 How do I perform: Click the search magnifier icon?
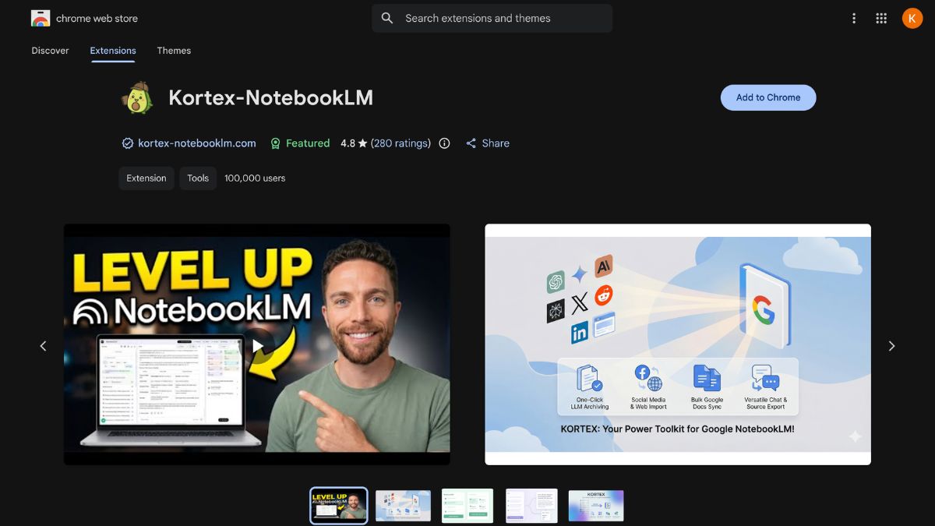[387, 18]
